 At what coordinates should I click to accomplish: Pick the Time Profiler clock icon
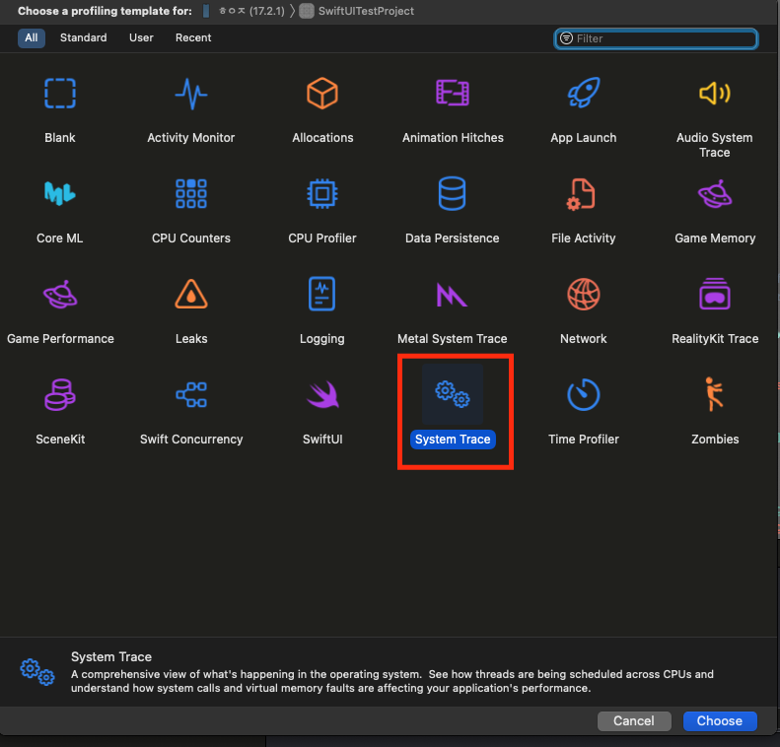[x=584, y=394]
